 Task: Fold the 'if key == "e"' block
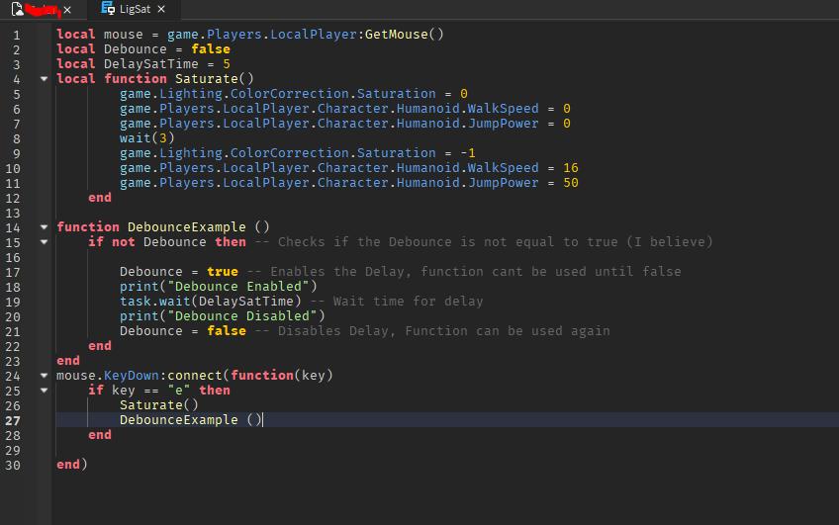tap(44, 390)
